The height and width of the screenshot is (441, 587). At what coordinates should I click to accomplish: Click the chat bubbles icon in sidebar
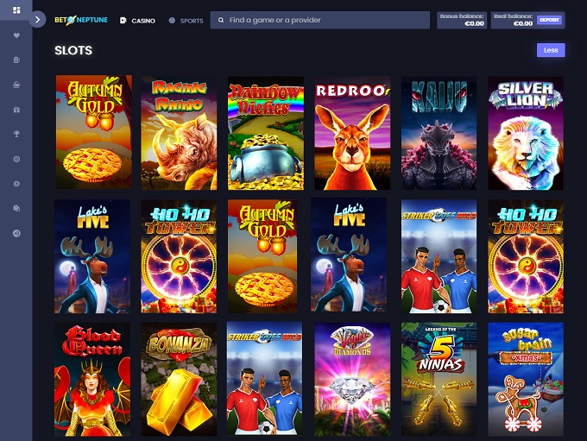[x=16, y=208]
